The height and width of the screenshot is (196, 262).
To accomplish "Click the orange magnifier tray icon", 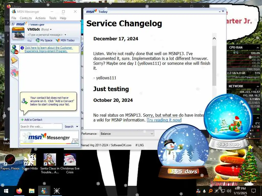I will (x=211, y=191).
